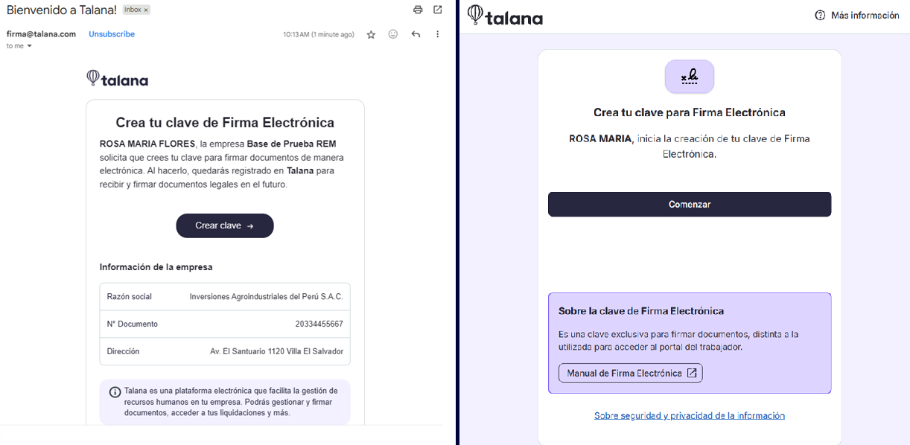Click the info icon in the notice

pyautogui.click(x=115, y=392)
